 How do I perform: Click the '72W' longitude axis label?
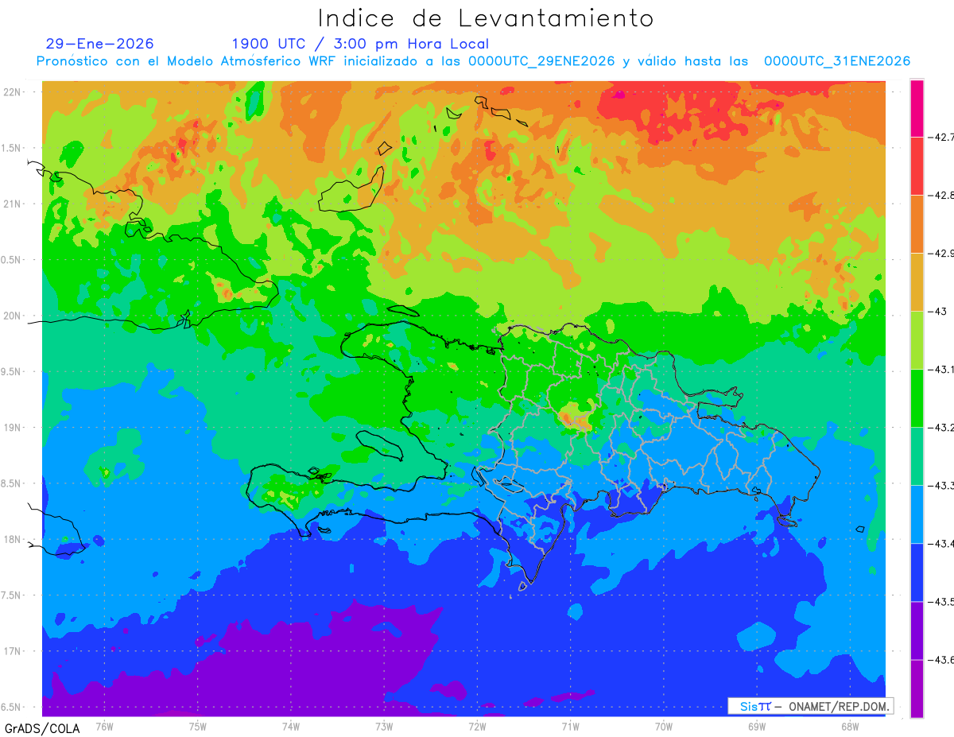(x=477, y=726)
